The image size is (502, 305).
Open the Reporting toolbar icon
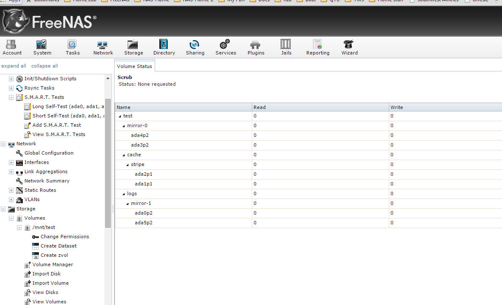(318, 47)
